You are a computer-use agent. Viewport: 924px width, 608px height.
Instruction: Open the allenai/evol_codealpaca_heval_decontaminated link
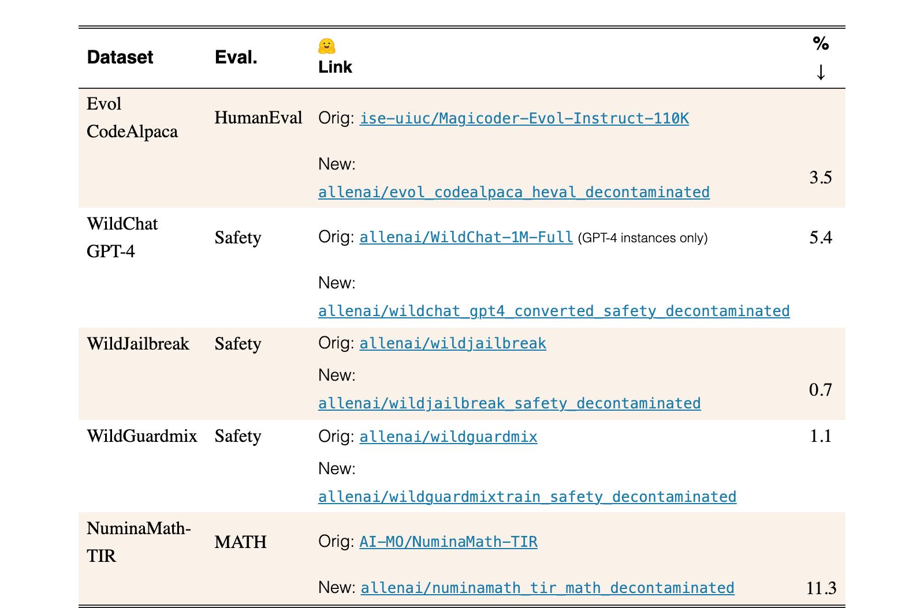tap(514, 192)
